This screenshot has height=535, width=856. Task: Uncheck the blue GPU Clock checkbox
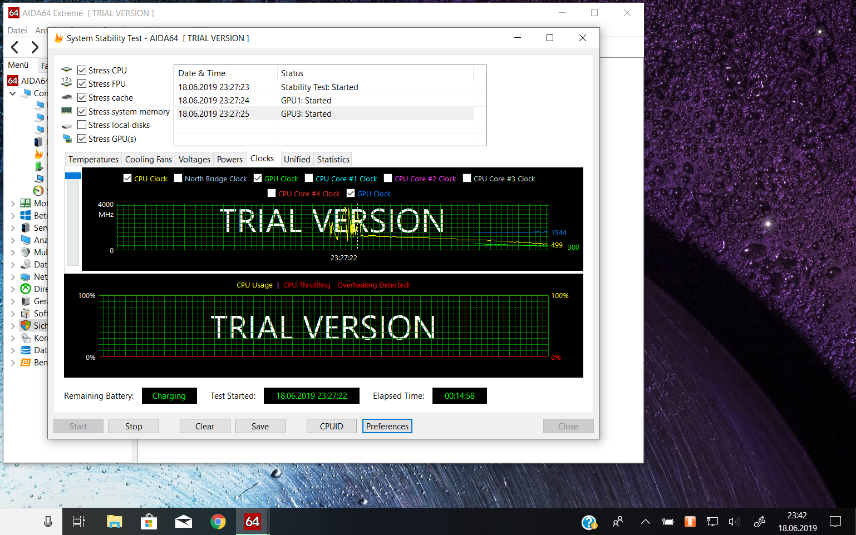click(351, 193)
